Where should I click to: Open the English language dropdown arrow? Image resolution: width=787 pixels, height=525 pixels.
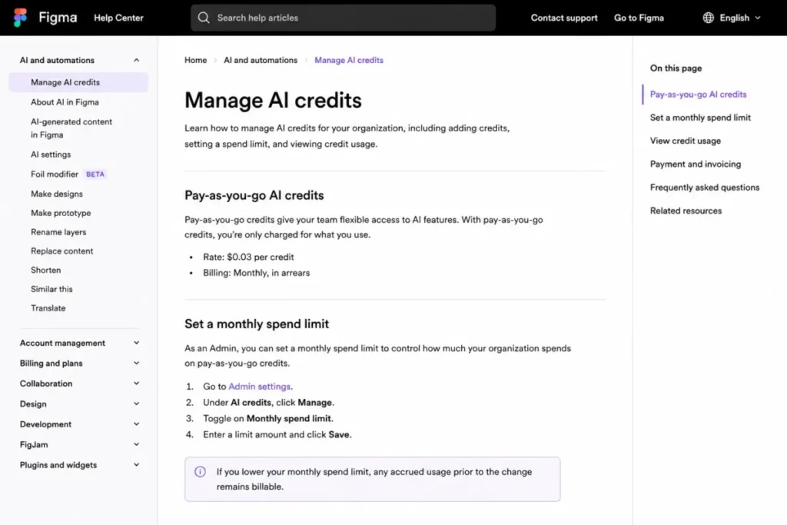click(758, 18)
